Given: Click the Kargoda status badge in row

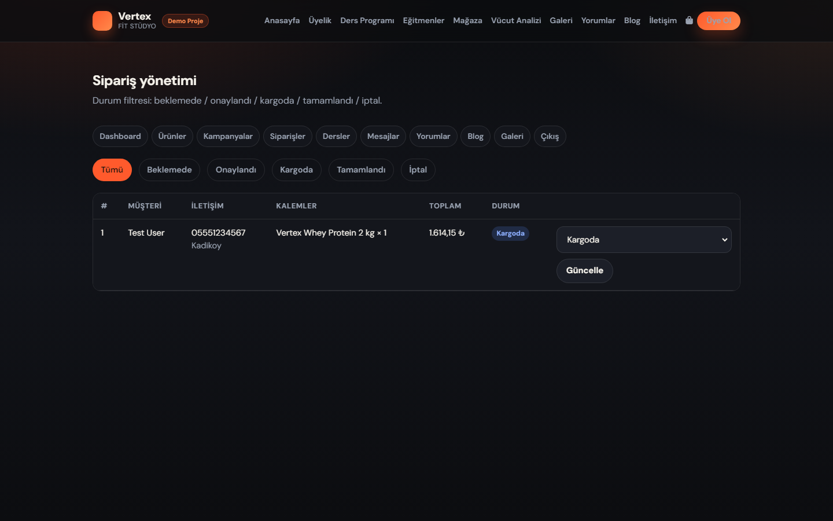Looking at the screenshot, I should pos(510,233).
